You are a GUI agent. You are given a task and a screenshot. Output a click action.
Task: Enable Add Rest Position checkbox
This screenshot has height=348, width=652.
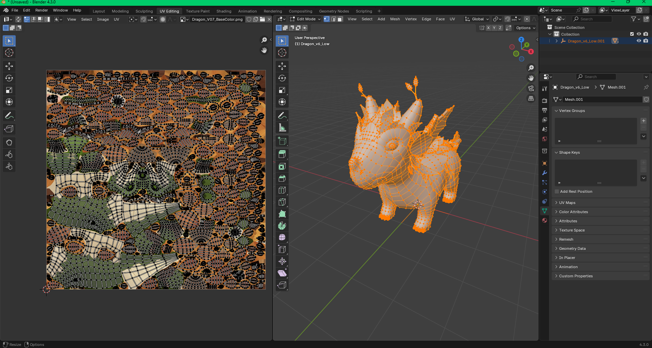click(x=557, y=191)
